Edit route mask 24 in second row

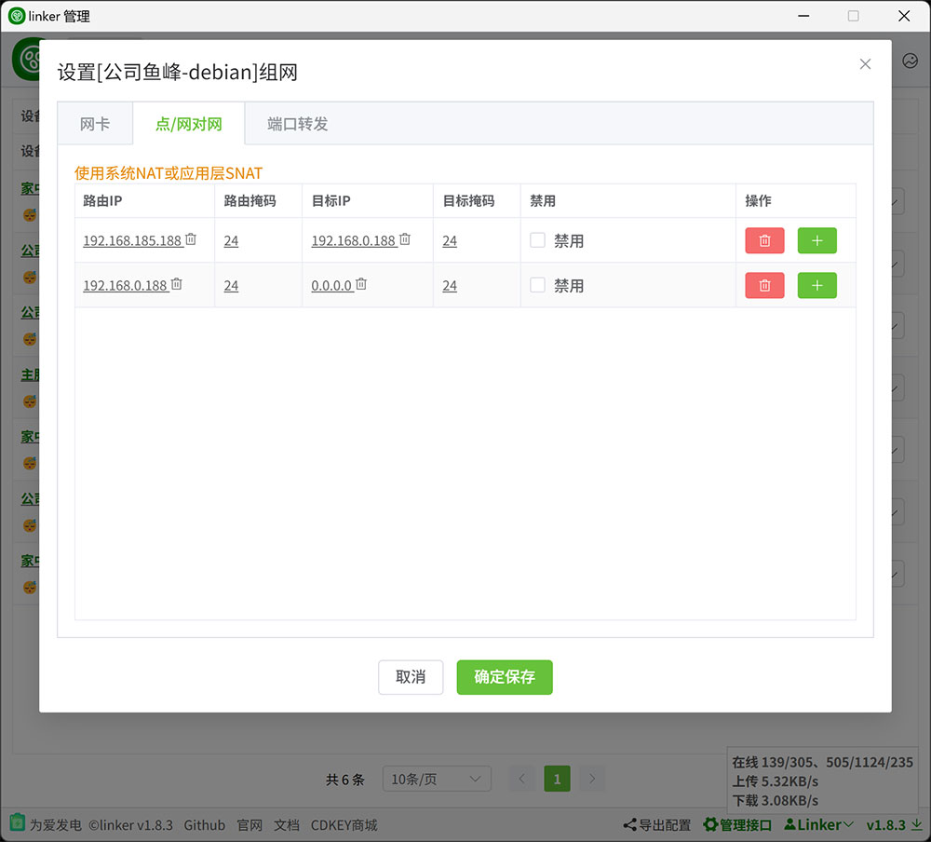tap(231, 285)
